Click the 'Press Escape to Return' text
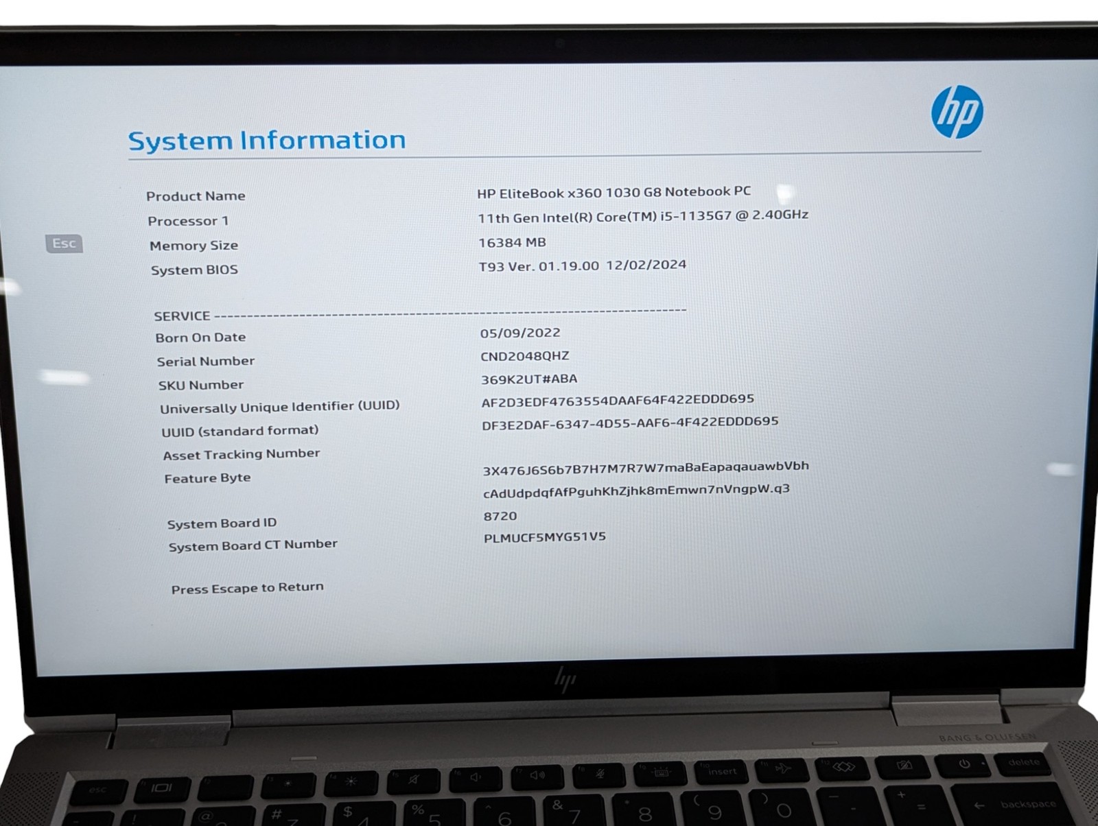Screen dimensions: 1098x826 coord(248,589)
